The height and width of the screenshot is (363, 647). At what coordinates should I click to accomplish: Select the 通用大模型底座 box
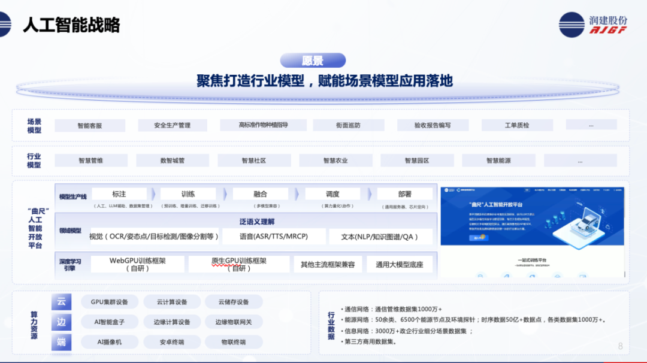pos(400,264)
